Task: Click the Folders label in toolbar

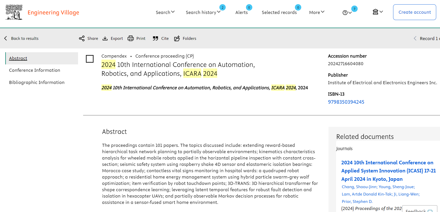Action: click(x=190, y=39)
